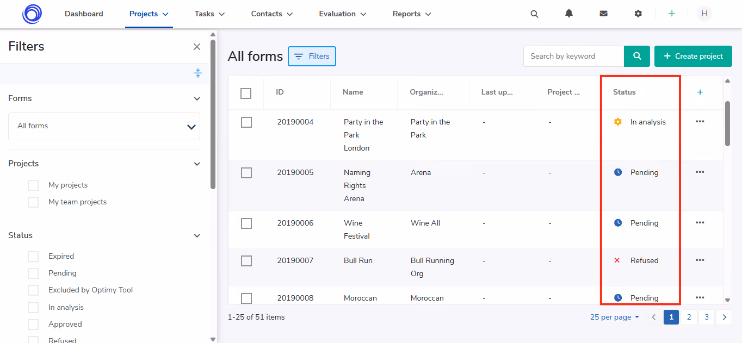Sort by Name column header
Screen dimensions: 742x343
point(353,92)
